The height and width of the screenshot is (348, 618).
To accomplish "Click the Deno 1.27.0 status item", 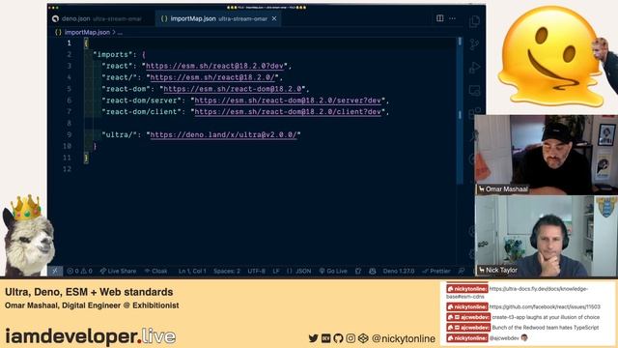I will pos(399,271).
